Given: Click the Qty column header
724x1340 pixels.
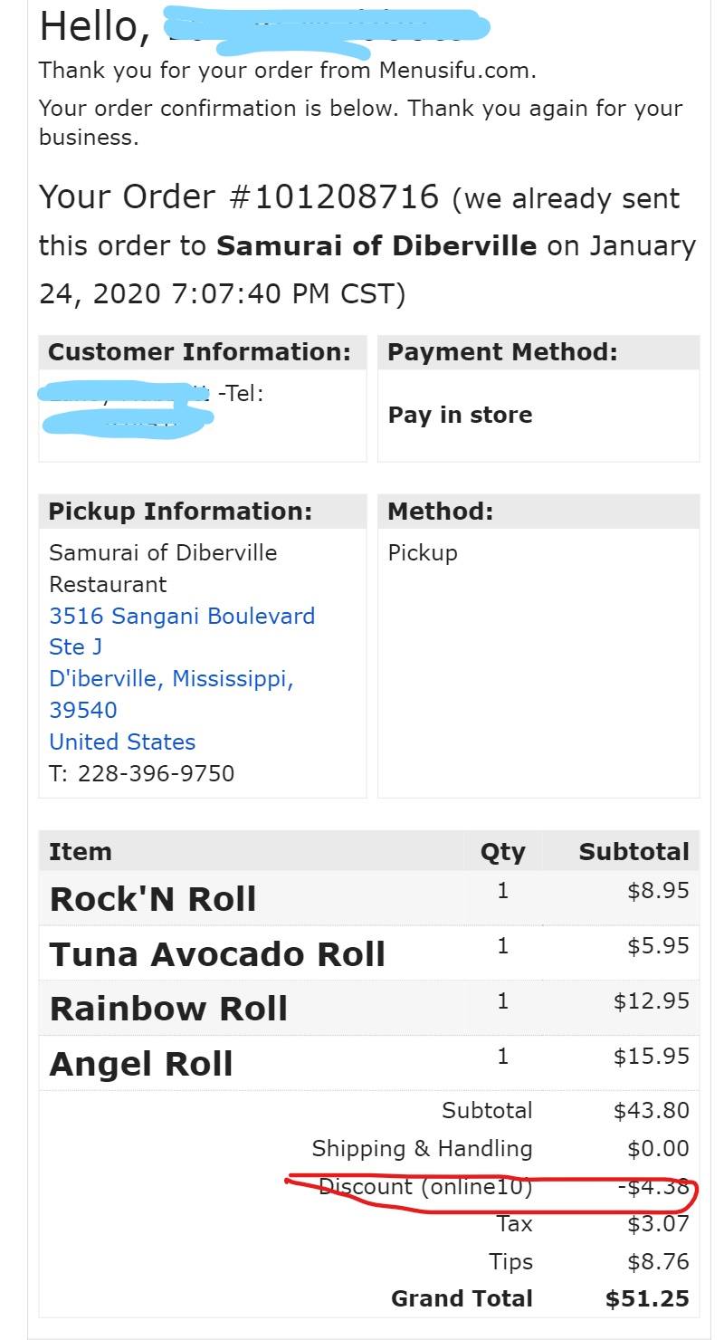Looking at the screenshot, I should (502, 852).
